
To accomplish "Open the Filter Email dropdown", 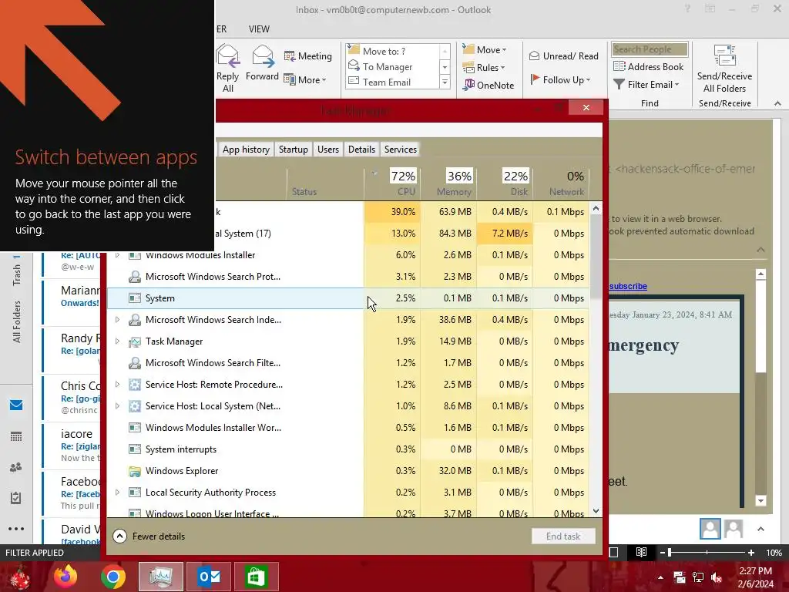I will coord(646,84).
